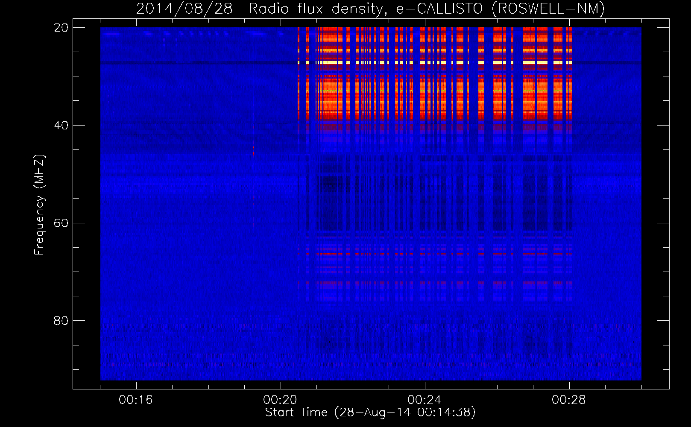Image resolution: width=691 pixels, height=427 pixels.
Task: Click the time tick label '00:16'
Action: coord(136,400)
